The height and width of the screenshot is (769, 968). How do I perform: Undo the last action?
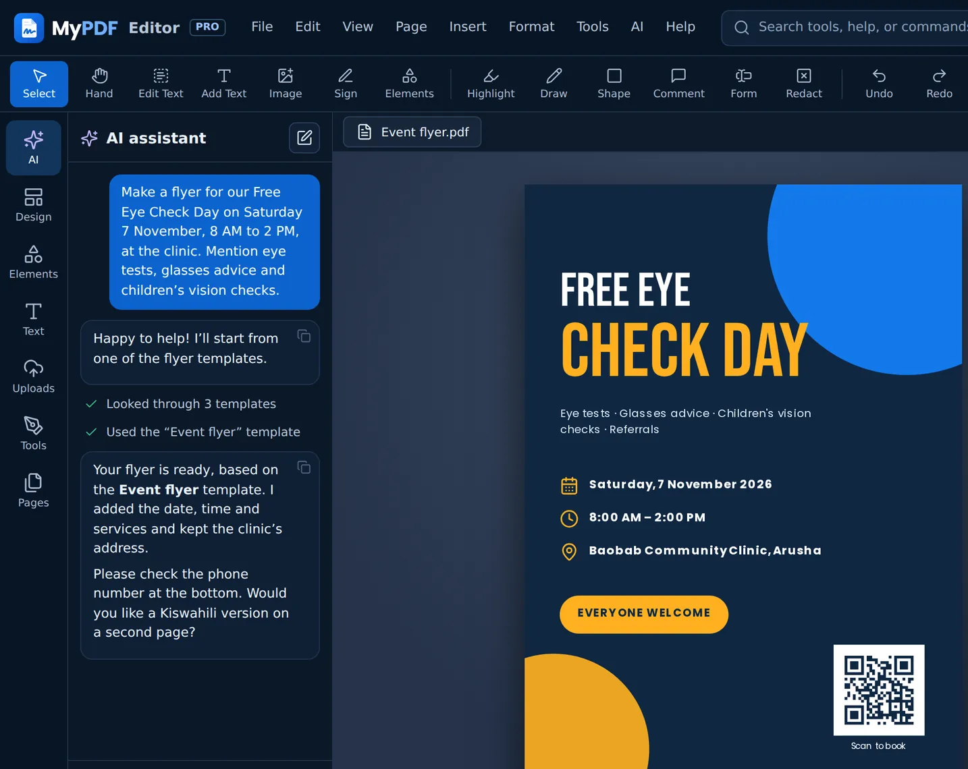tap(880, 84)
